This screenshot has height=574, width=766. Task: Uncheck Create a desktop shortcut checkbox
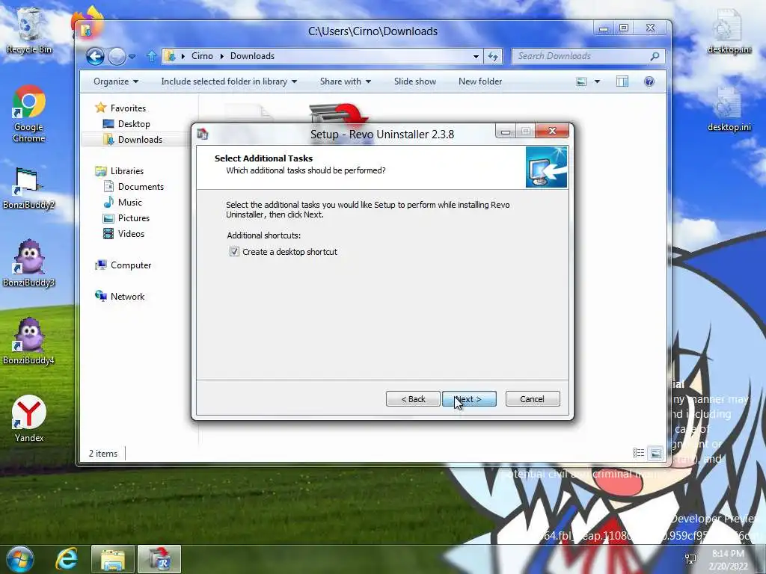tap(234, 252)
